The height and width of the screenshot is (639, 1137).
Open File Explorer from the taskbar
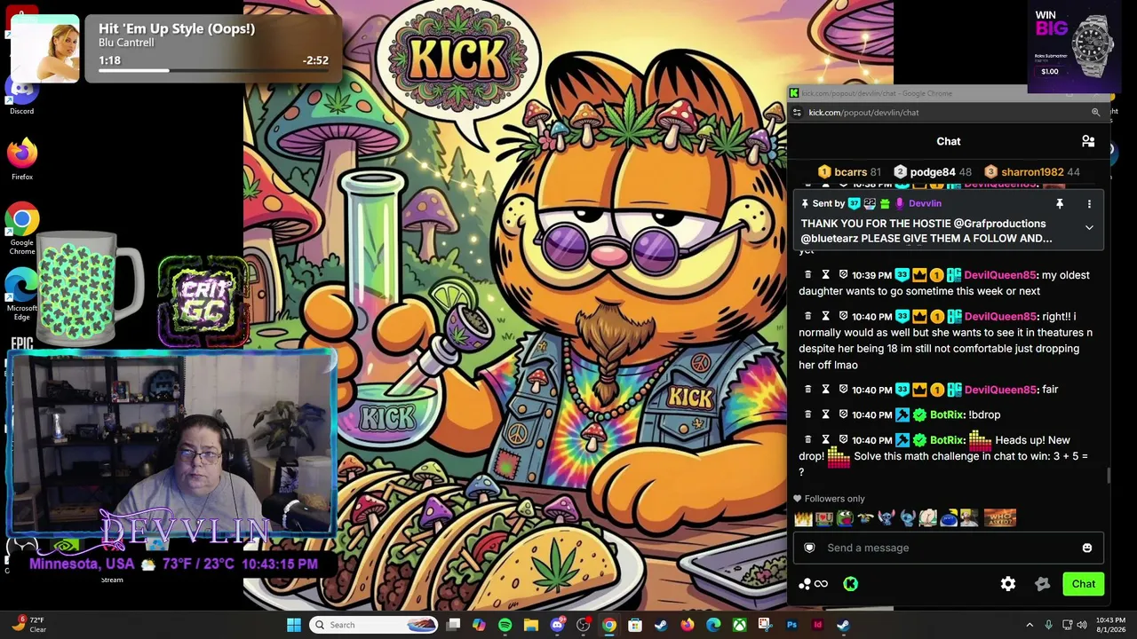(530, 625)
